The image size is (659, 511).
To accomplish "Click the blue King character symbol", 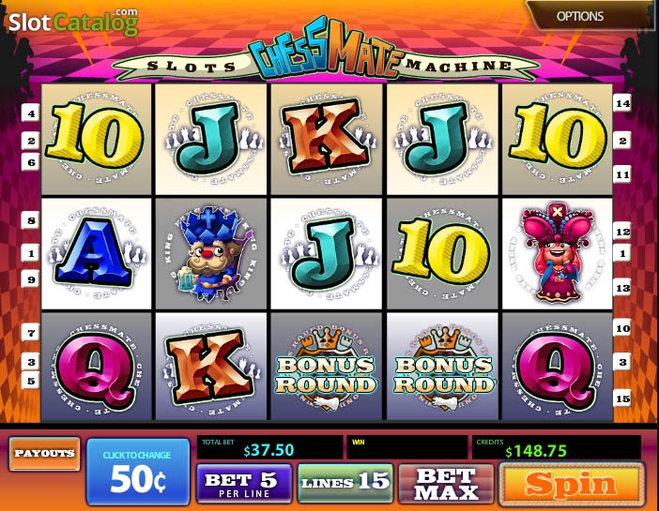I will [x=211, y=253].
